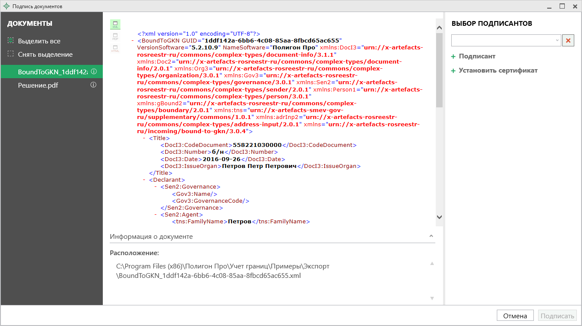Image resolution: width=582 pixels, height=326 pixels.
Task: Click info icon next to BoundToGKN file
Action: tap(93, 72)
